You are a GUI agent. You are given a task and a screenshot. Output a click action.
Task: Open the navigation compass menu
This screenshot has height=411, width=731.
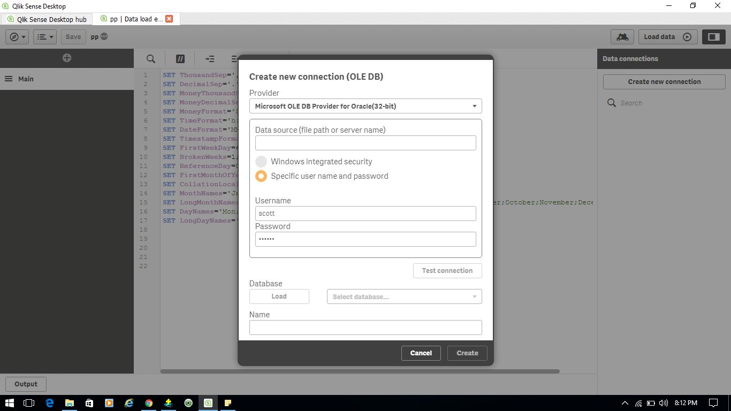(17, 37)
